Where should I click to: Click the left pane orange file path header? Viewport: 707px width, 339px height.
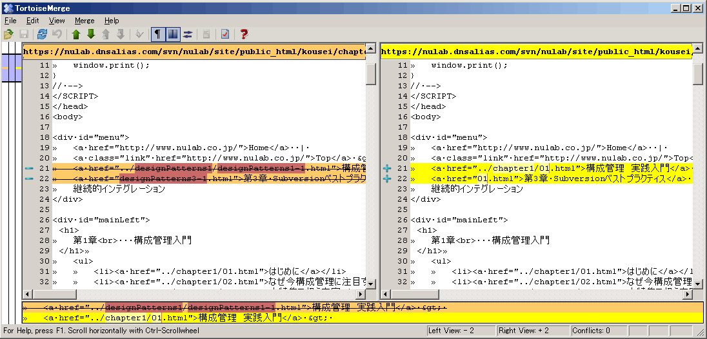[194, 51]
